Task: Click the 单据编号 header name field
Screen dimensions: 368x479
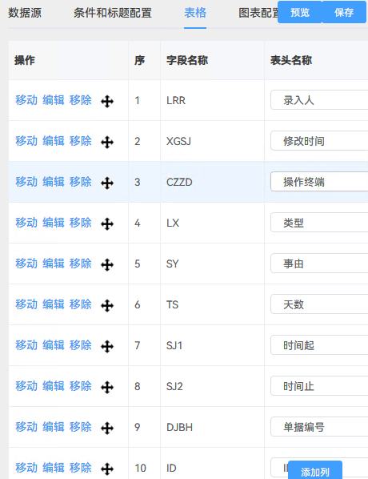Action: pyautogui.click(x=319, y=427)
